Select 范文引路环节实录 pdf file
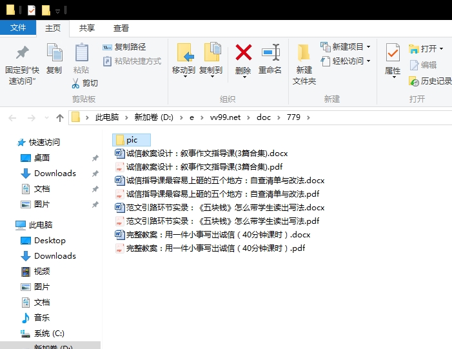The image size is (452, 349). 217,221
